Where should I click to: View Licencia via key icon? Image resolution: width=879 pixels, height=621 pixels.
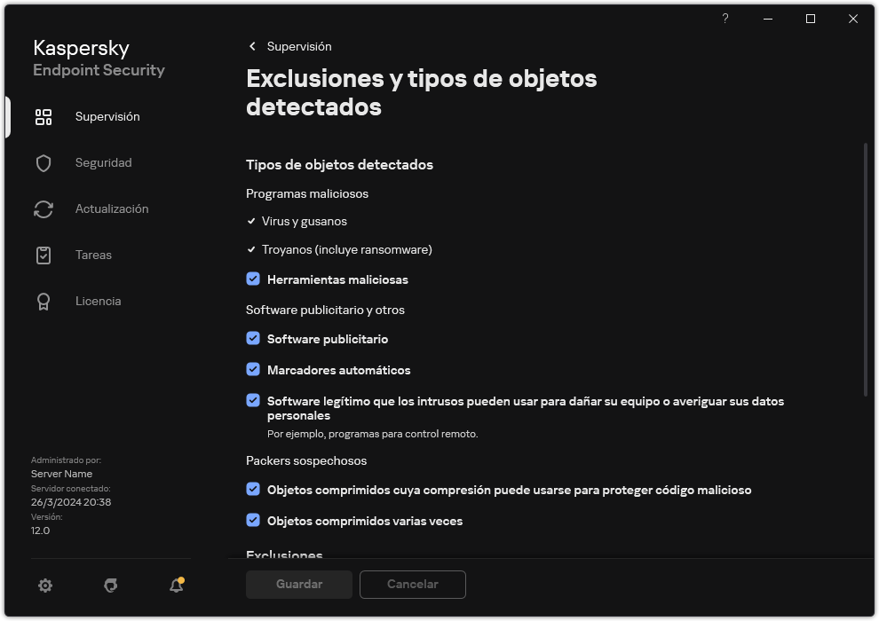44,301
